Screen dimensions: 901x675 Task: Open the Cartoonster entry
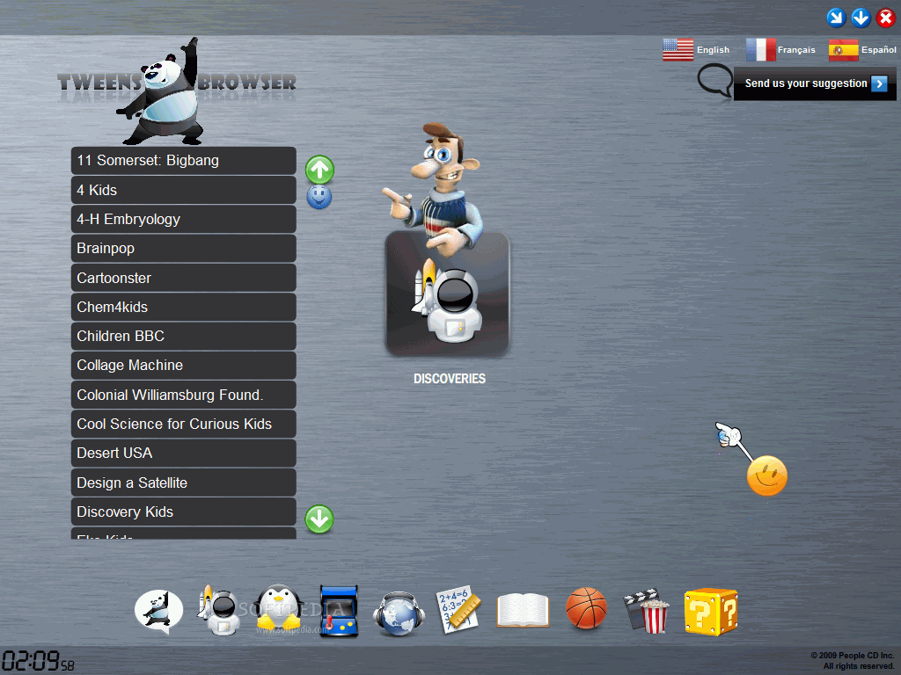183,278
